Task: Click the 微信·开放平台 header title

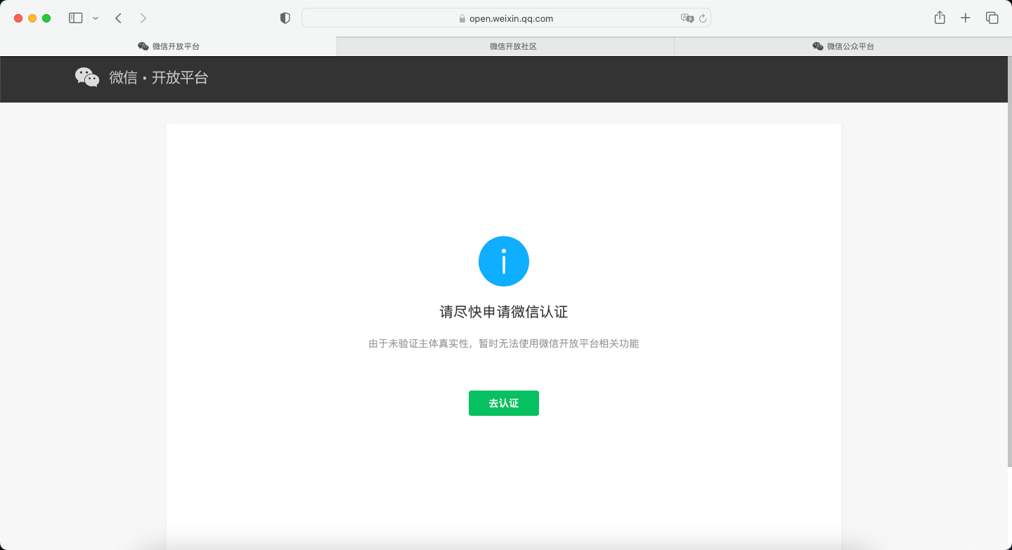Action: point(159,78)
